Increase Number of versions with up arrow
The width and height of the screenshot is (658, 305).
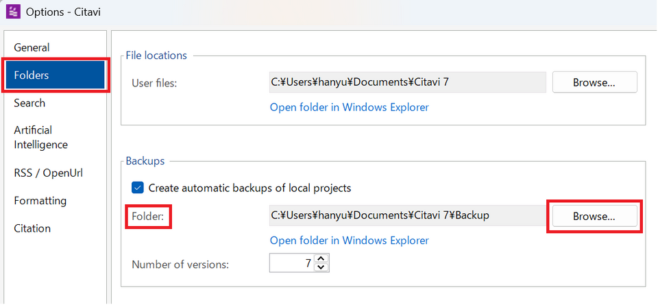pos(321,259)
